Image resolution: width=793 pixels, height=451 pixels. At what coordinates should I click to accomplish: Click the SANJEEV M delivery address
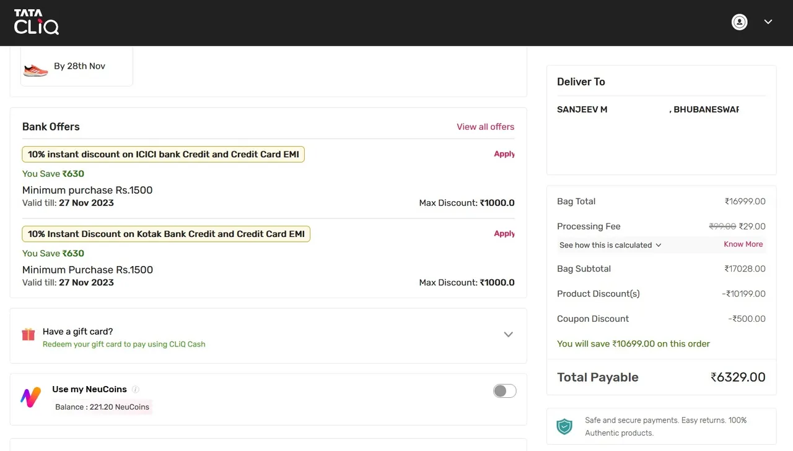582,110
